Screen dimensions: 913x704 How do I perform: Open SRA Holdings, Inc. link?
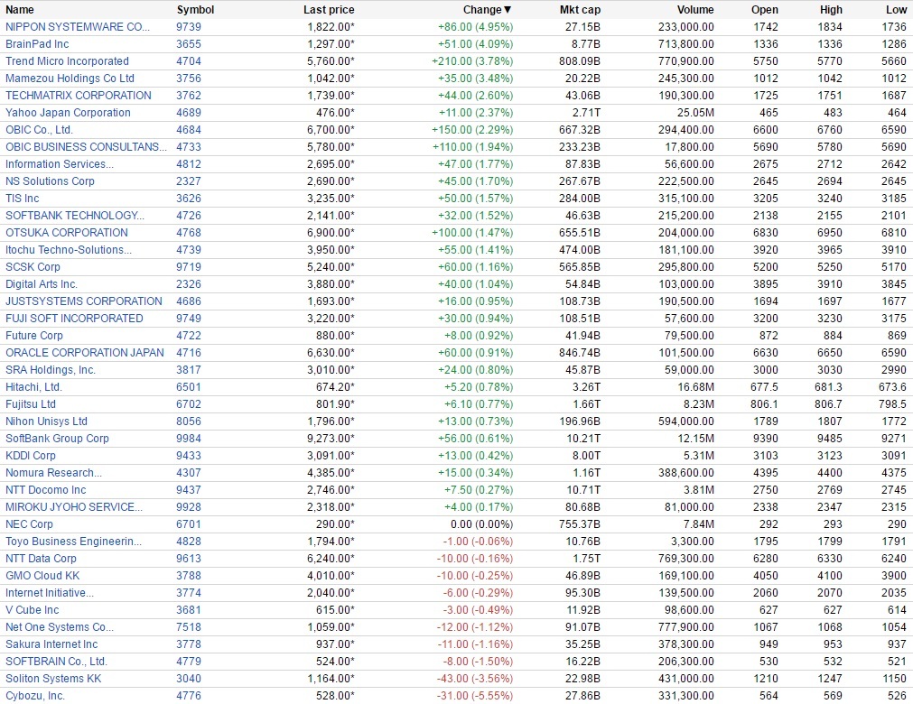pyautogui.click(x=51, y=370)
